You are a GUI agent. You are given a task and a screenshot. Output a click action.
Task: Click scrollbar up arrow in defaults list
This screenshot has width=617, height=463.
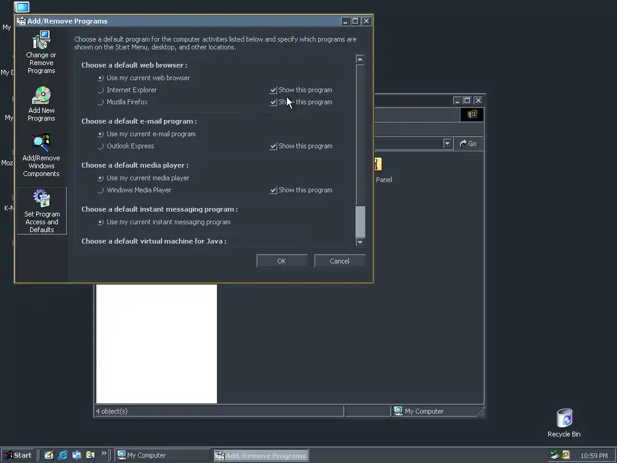[x=360, y=59]
